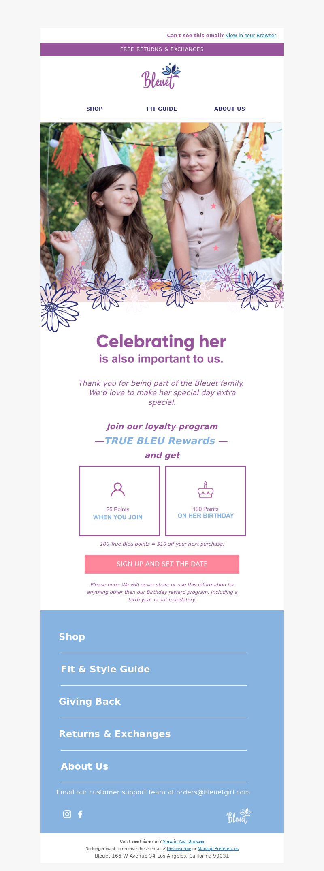Go to the Giving Back footer link
Image resolution: width=324 pixels, height=871 pixels.
[x=90, y=702]
